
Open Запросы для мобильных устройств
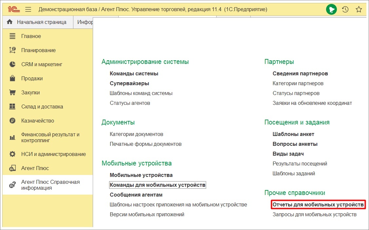tap(314, 215)
